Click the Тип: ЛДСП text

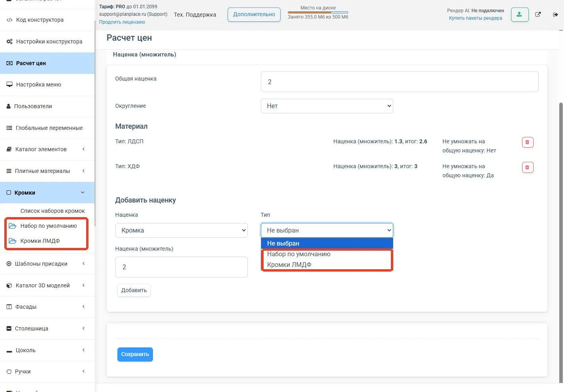[x=129, y=141]
